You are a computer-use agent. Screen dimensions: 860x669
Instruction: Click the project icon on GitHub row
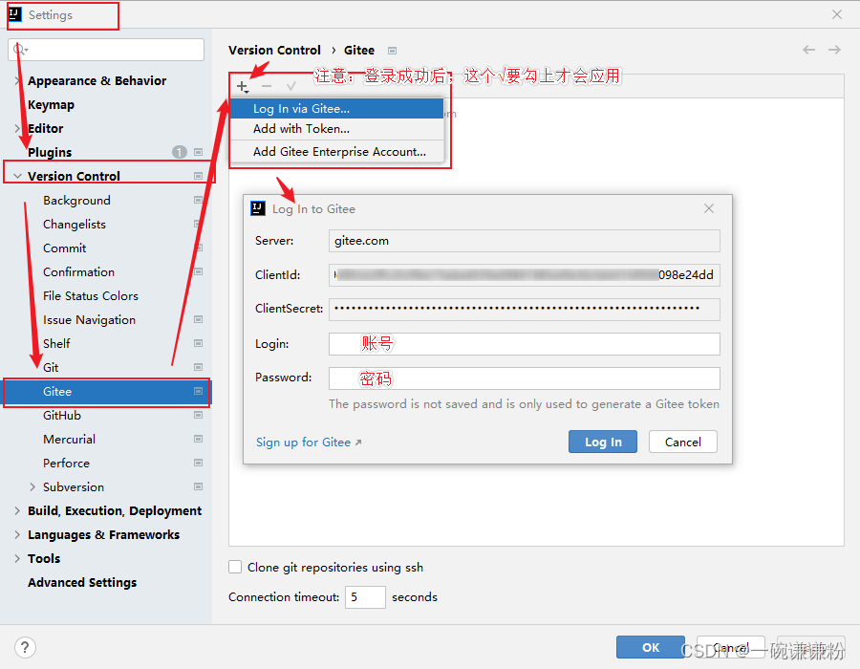click(x=199, y=415)
